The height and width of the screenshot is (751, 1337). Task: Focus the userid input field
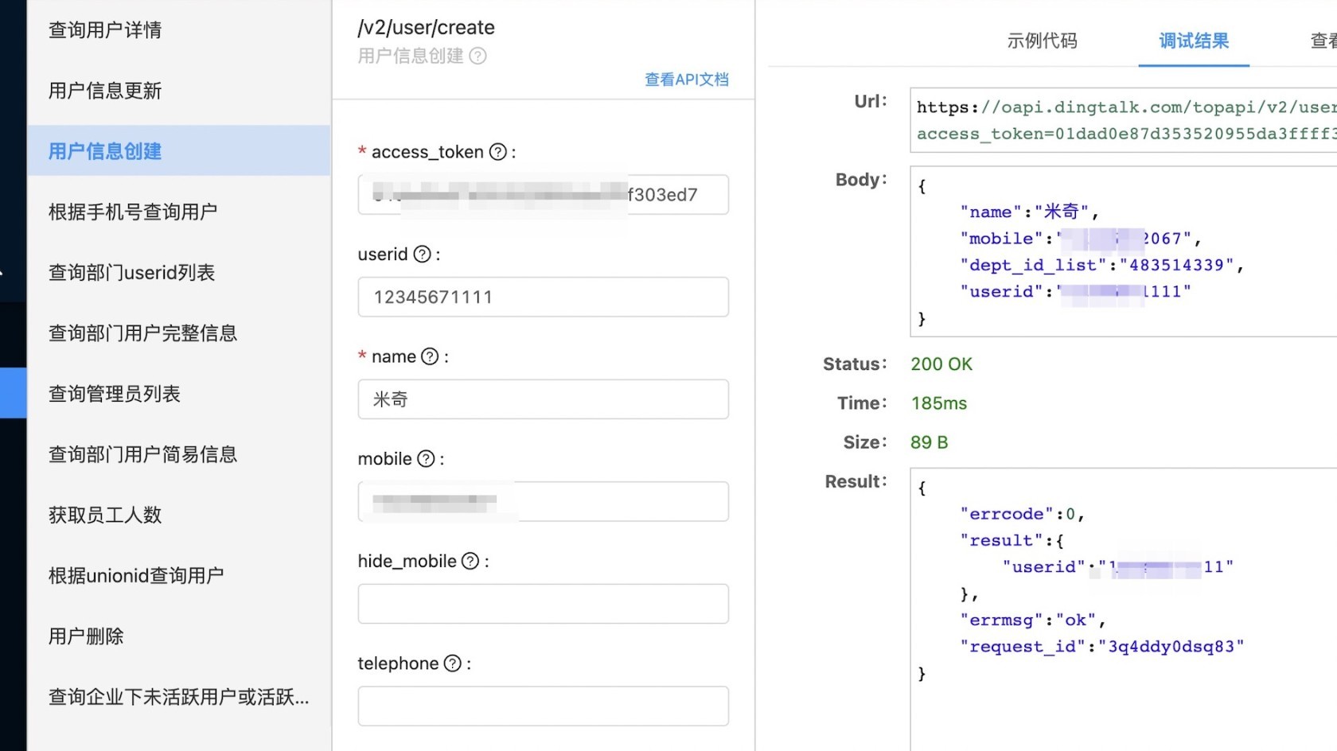pos(544,297)
